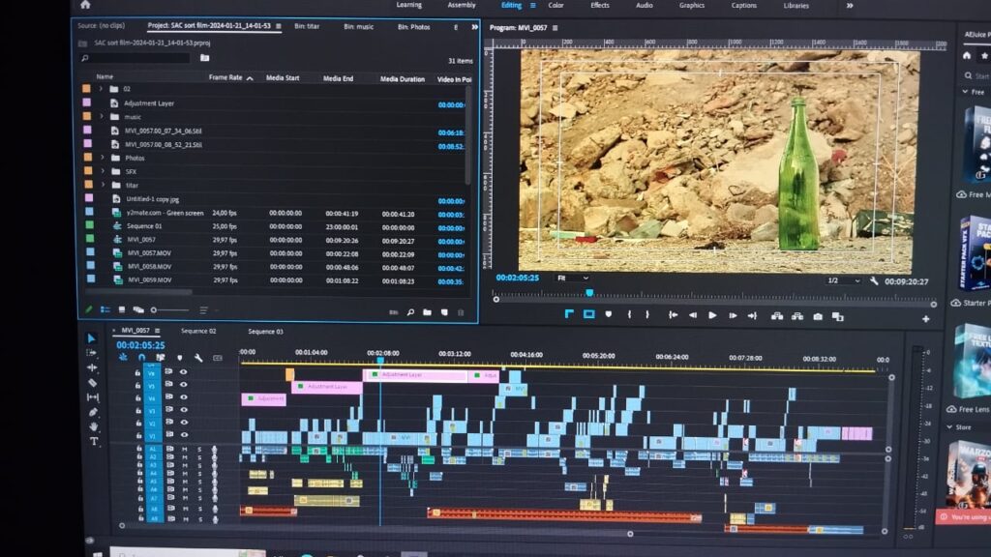Select the Track Select Forward tool
The width and height of the screenshot is (991, 557).
point(92,353)
